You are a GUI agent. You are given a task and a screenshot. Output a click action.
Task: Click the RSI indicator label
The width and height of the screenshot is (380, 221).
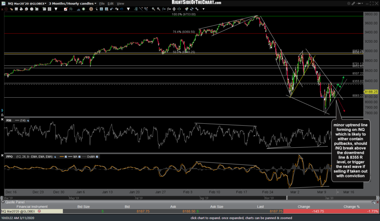pyautogui.click(x=9, y=120)
